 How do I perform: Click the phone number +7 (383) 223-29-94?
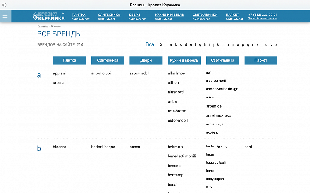263,15
